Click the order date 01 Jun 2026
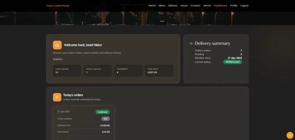Image resolution: width=295 pixels, height=140 pixels. point(63,111)
